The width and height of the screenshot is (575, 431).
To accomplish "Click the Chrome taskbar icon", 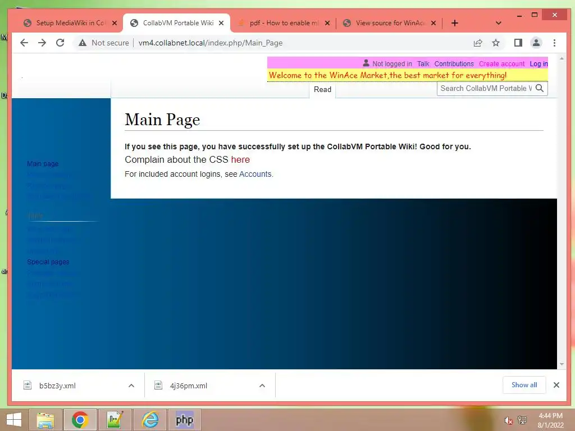I will coord(80,420).
